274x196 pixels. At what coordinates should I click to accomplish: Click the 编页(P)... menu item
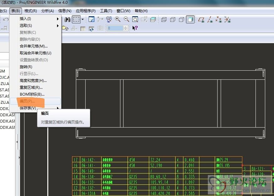tap(35, 101)
